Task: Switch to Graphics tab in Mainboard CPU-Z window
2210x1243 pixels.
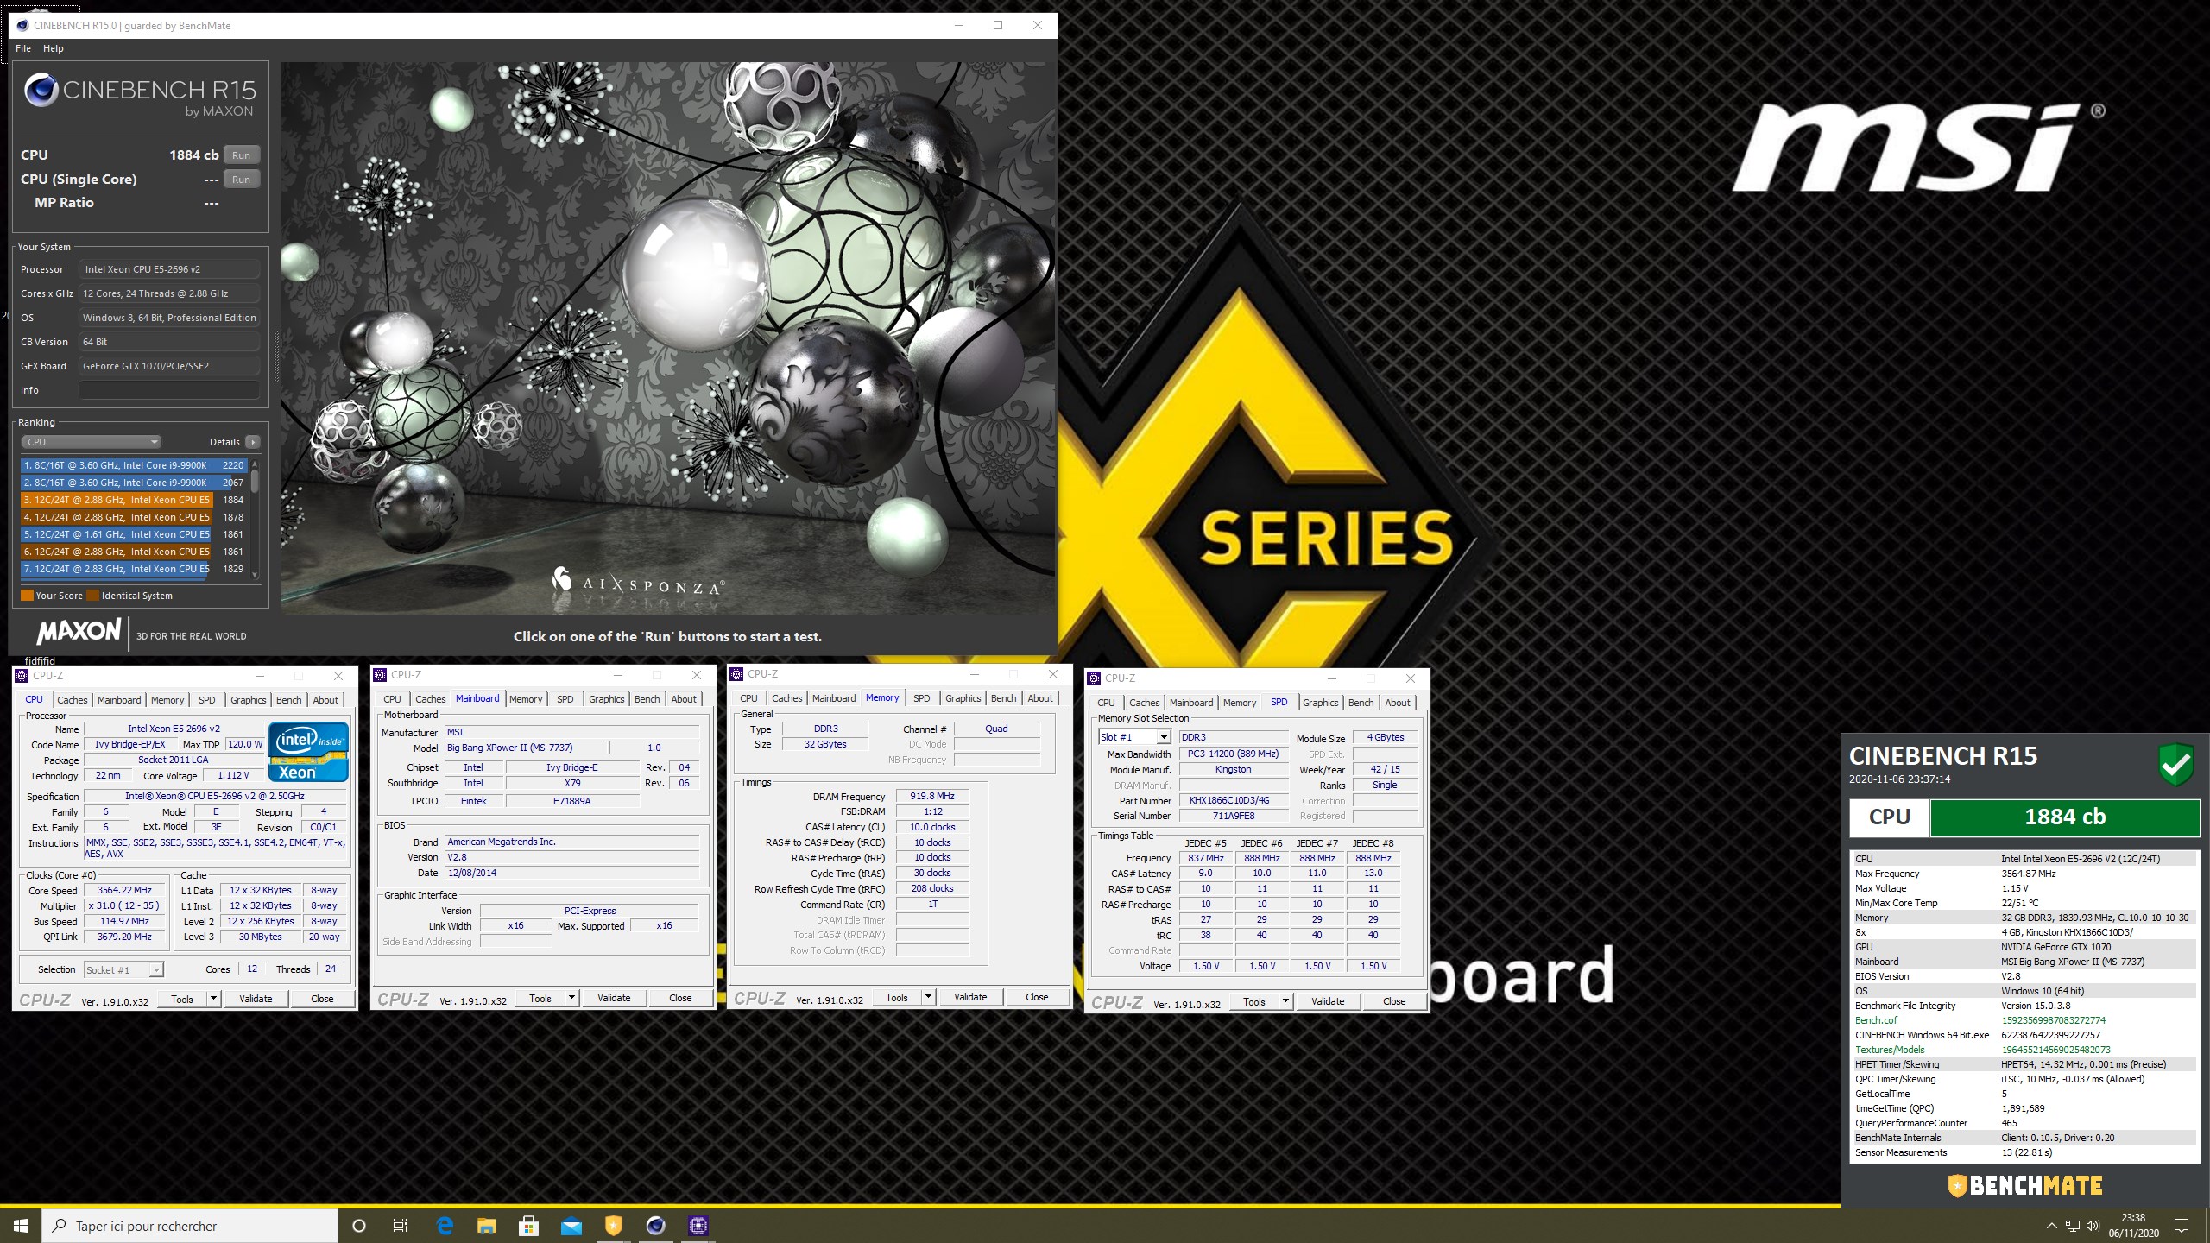Action: [x=607, y=699]
